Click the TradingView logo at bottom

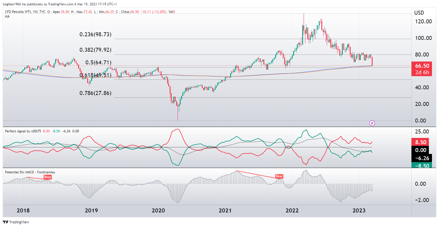point(16,222)
